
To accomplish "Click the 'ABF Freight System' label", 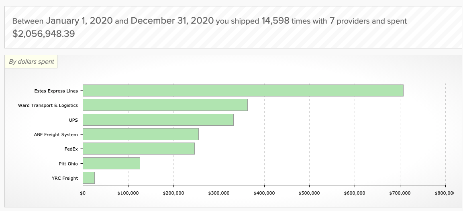I will tap(56, 135).
